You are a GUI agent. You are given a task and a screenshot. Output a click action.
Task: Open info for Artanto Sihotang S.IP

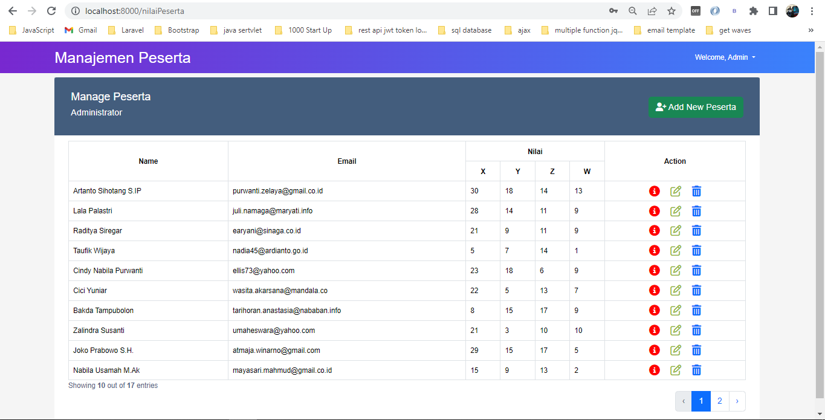(654, 191)
